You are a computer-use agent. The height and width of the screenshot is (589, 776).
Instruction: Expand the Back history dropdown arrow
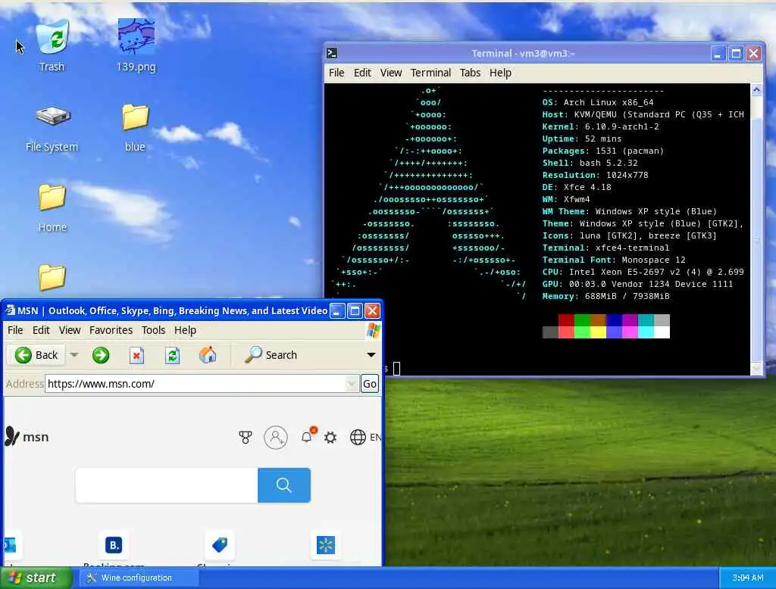[74, 355]
